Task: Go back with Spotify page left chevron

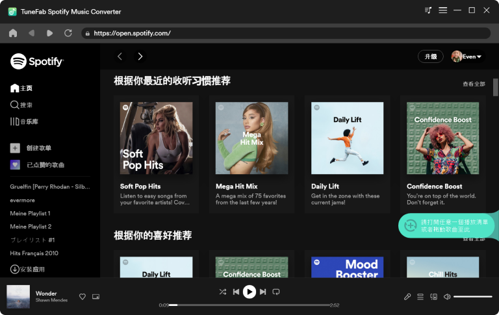Action: coord(120,57)
